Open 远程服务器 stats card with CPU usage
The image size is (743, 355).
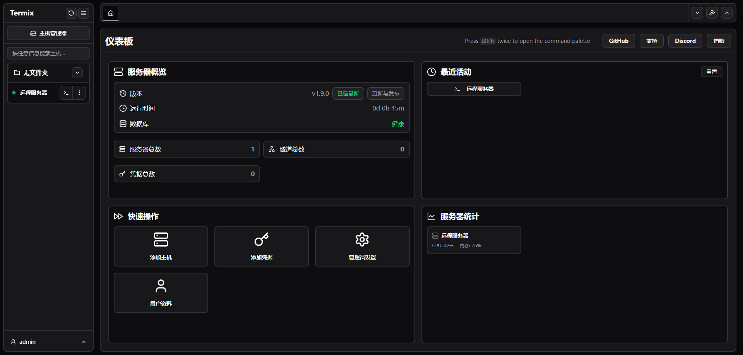click(x=474, y=240)
